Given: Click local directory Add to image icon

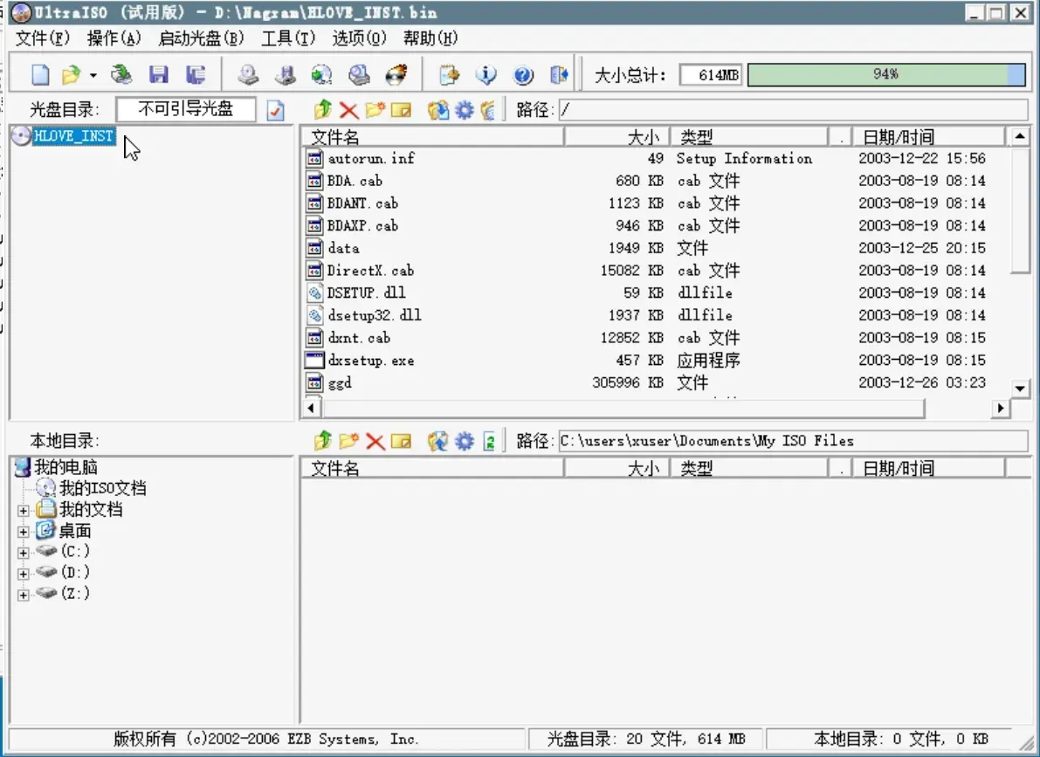Looking at the screenshot, I should tap(437, 441).
